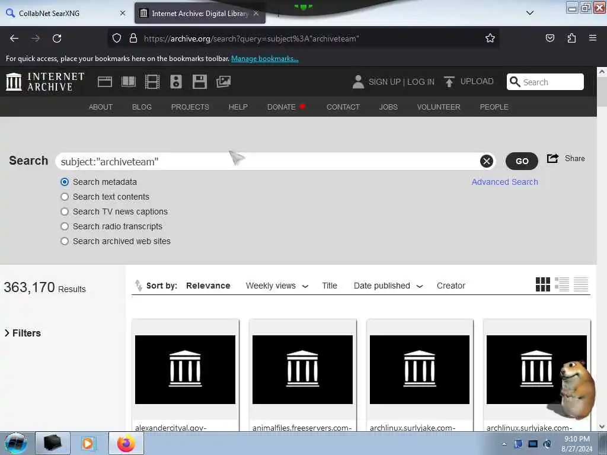Select Search archived web sites option
Screen dimensions: 607x455
tap(65, 241)
